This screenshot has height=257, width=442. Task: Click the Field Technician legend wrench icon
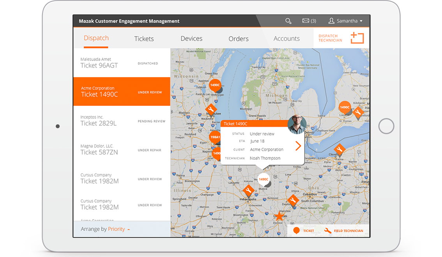pos(327,231)
